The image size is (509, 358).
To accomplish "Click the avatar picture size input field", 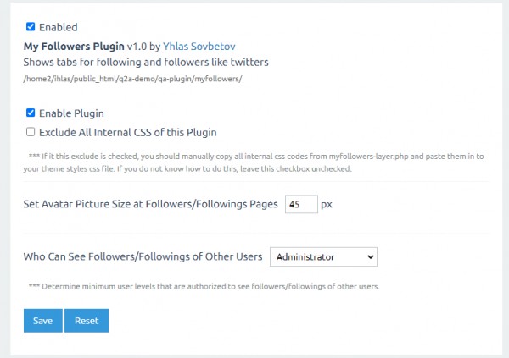I will click(301, 204).
